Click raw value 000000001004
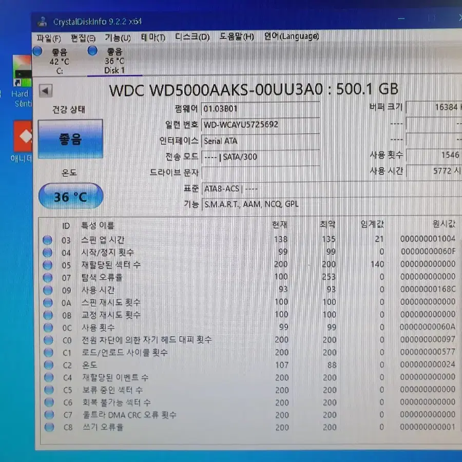This screenshot has height=462, width=462. pos(428,239)
